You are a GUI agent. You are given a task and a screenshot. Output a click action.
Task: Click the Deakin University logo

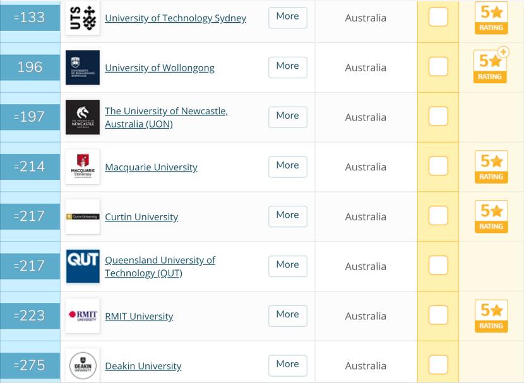point(83,366)
